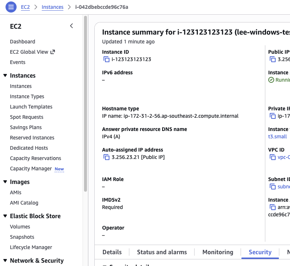This screenshot has width=290, height=266.
Task: Select the Details tab
Action: tap(112, 252)
